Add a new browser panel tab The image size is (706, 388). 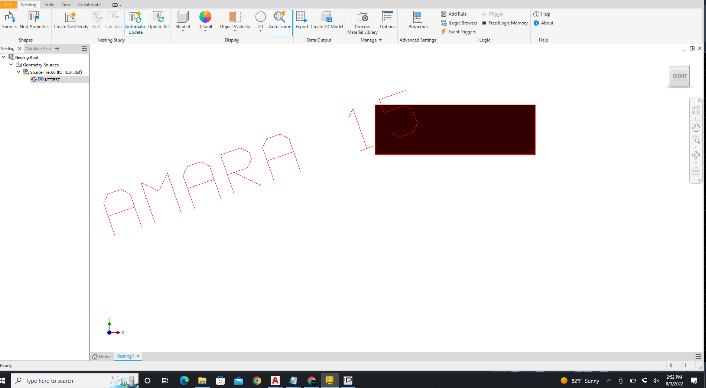(x=57, y=49)
